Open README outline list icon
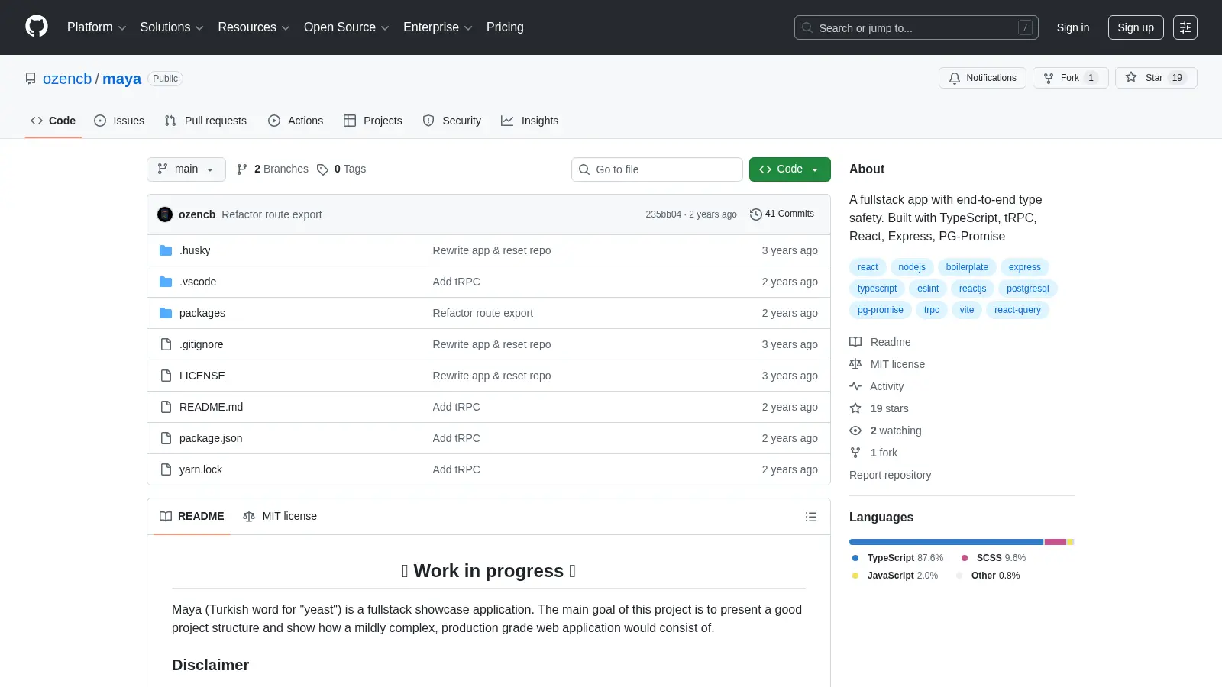This screenshot has width=1222, height=687. point(811,517)
